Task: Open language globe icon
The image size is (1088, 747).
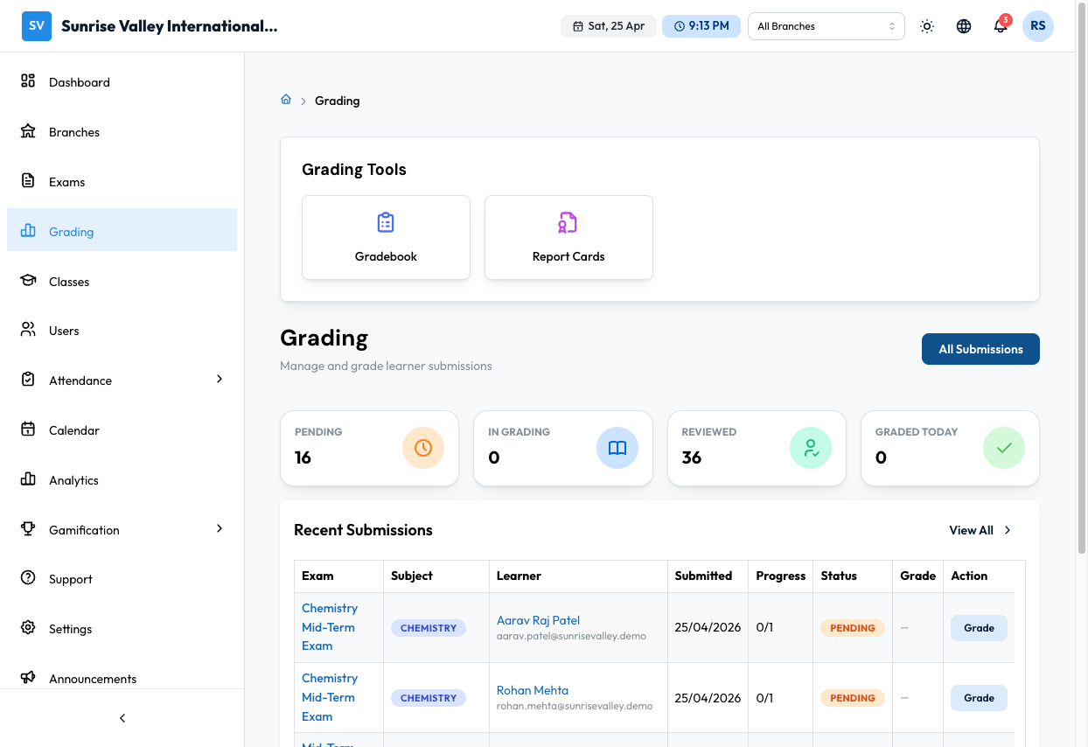Action: [x=964, y=26]
